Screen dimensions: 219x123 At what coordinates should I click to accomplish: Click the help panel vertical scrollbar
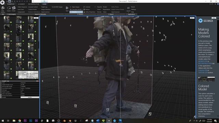coord(218,42)
